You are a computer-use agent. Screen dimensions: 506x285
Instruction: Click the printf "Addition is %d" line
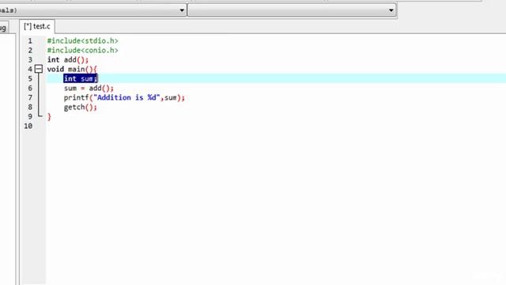coord(124,97)
